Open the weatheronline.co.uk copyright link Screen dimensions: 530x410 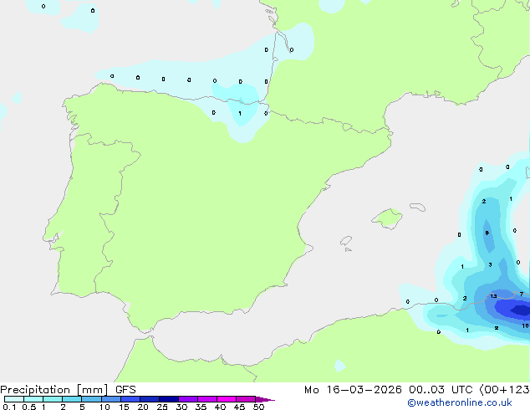tap(460, 402)
